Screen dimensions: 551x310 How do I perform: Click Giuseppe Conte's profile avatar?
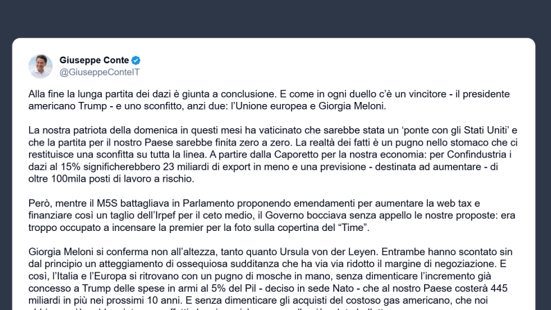point(40,66)
